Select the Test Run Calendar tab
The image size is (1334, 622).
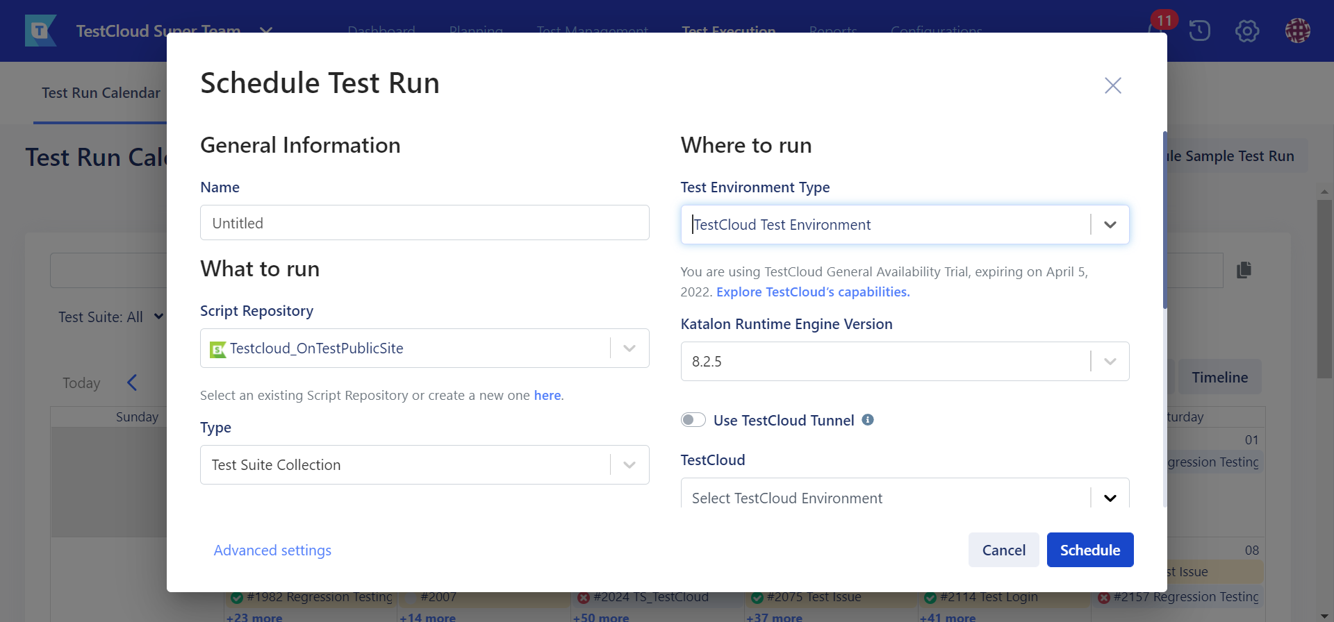tap(101, 93)
